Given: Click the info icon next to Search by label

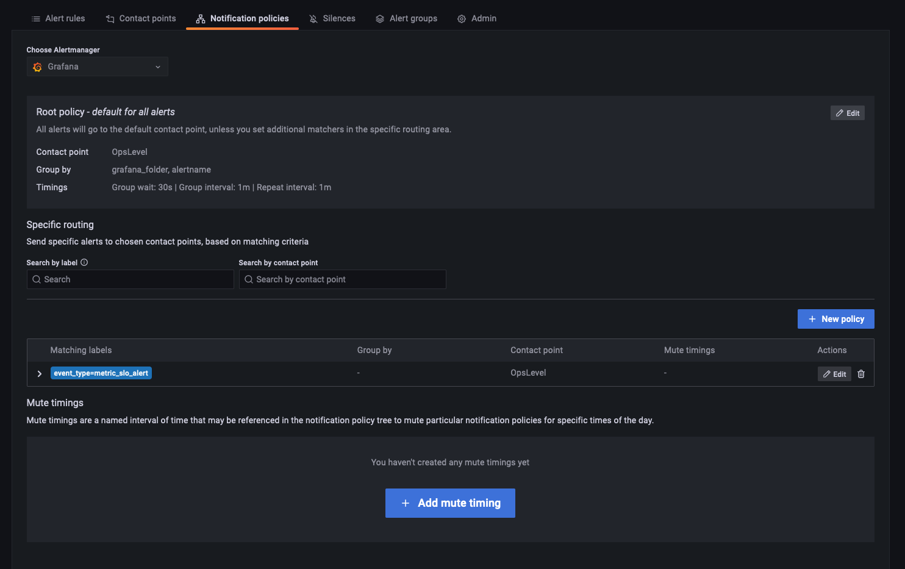Looking at the screenshot, I should click(x=84, y=262).
